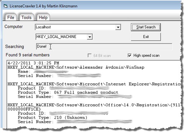Viewport: 187px width, 134px height.
Task: Click 'Product Type: 210 (Unknown)' line
Action: click(x=53, y=117)
